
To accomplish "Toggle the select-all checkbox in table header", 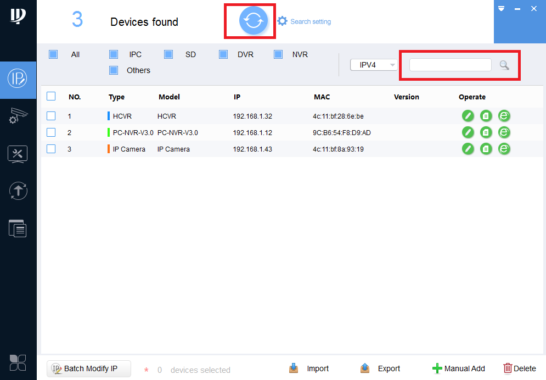I will coord(51,96).
